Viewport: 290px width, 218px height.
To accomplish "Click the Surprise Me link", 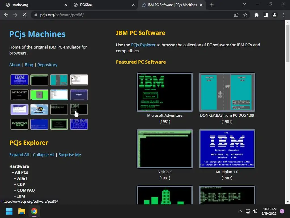I will point(70,155).
